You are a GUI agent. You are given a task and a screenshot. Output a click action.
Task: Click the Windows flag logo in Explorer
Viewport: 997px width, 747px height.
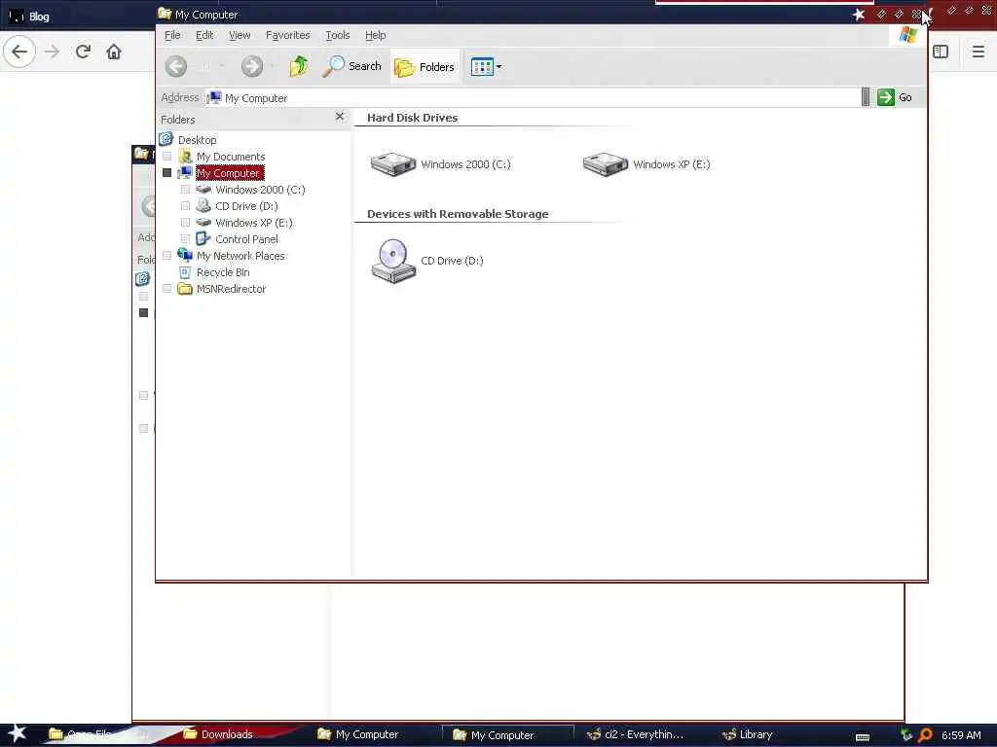click(x=908, y=35)
